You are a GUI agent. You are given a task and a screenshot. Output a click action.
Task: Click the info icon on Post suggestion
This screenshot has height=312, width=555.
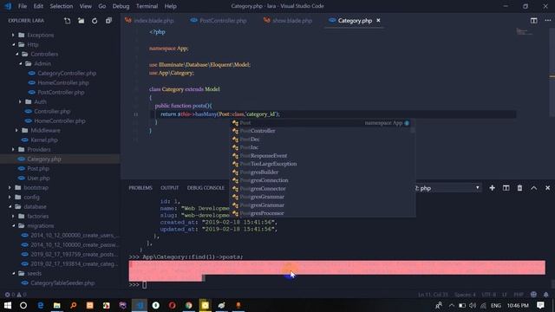point(407,123)
